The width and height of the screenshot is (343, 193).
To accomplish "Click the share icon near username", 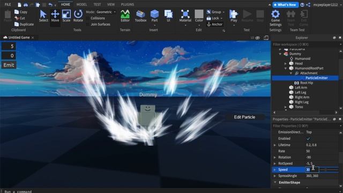I will click(308, 5).
